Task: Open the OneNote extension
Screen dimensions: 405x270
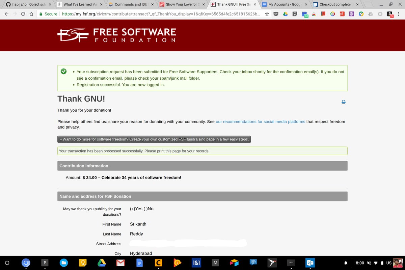Action: point(351,14)
